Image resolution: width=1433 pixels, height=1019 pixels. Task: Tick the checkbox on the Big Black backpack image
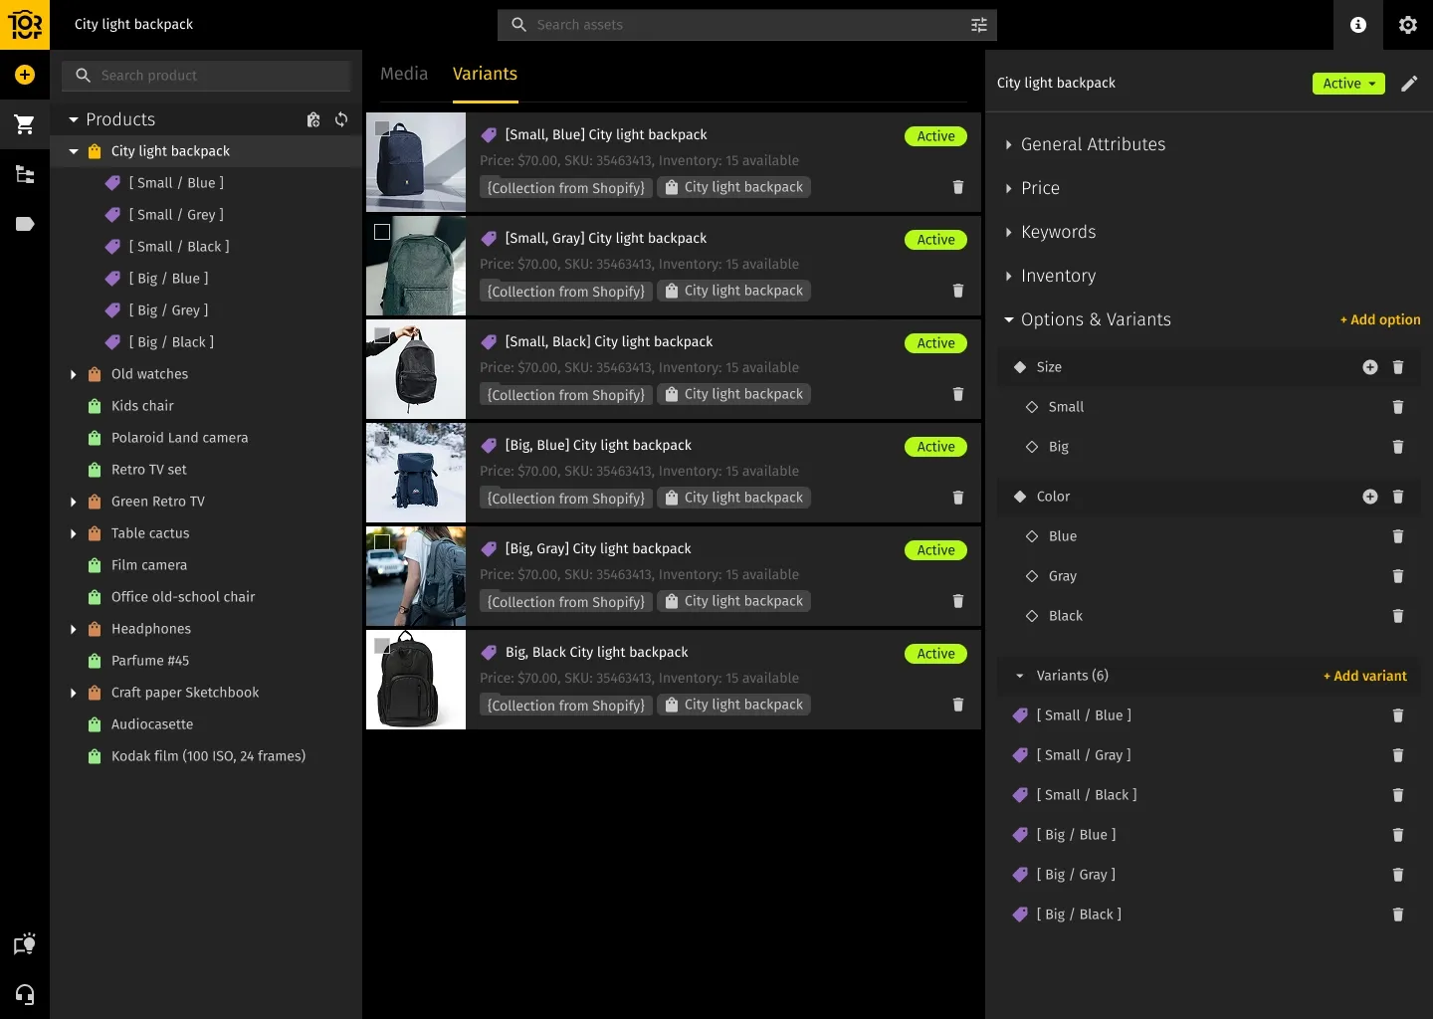382,646
